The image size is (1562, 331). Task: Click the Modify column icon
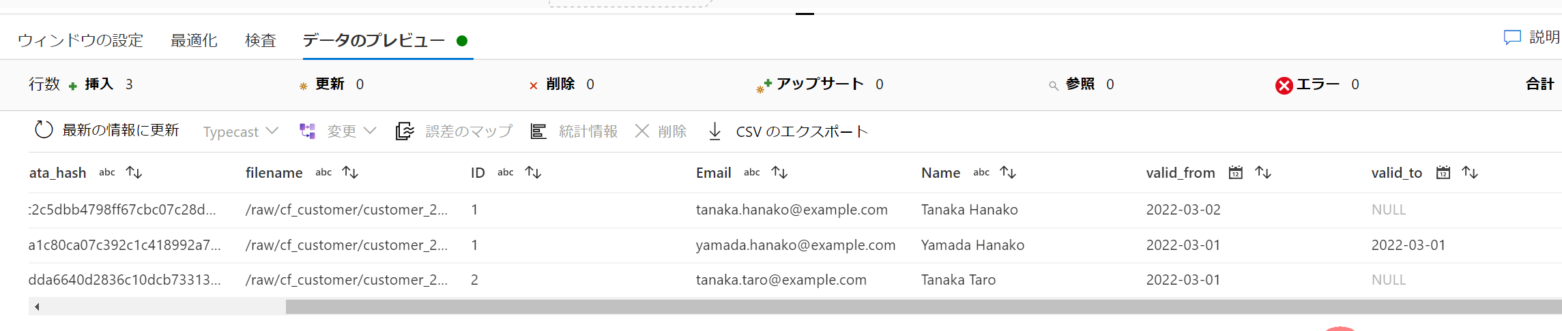tap(308, 131)
